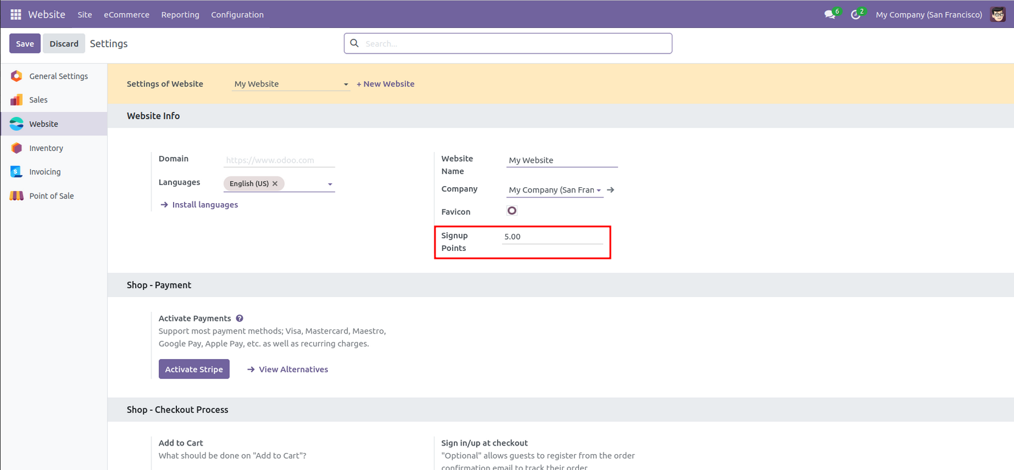The image size is (1014, 470).
Task: Open the Company external link arrow
Action: 611,190
